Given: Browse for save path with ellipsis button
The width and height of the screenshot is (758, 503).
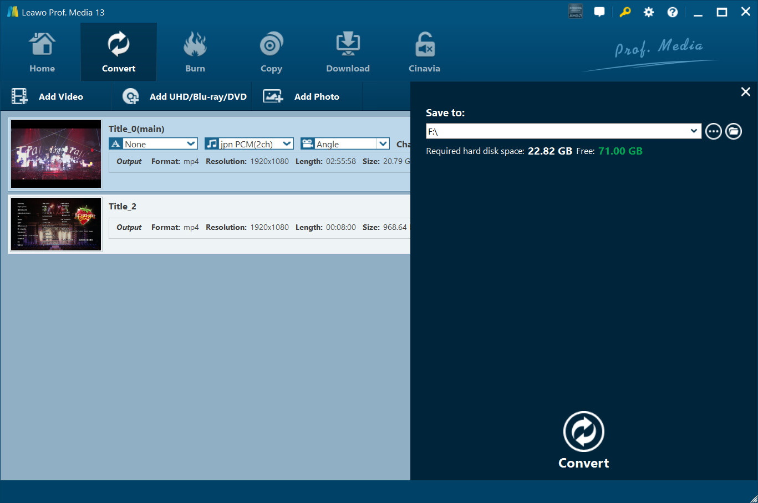Looking at the screenshot, I should pyautogui.click(x=713, y=131).
